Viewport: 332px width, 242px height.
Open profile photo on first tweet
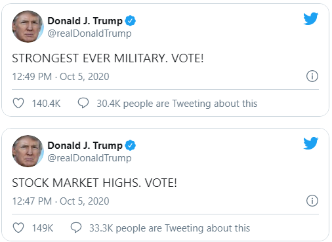pyautogui.click(x=28, y=26)
